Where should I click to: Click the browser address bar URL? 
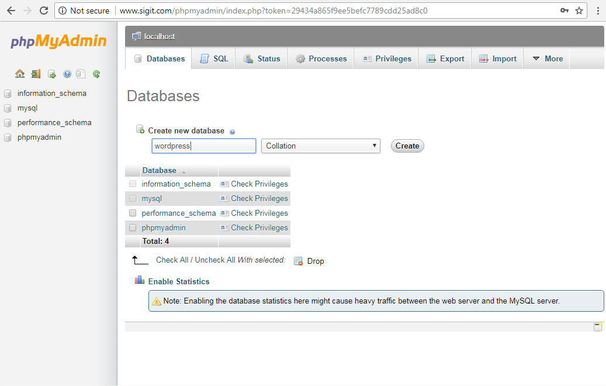coord(273,11)
